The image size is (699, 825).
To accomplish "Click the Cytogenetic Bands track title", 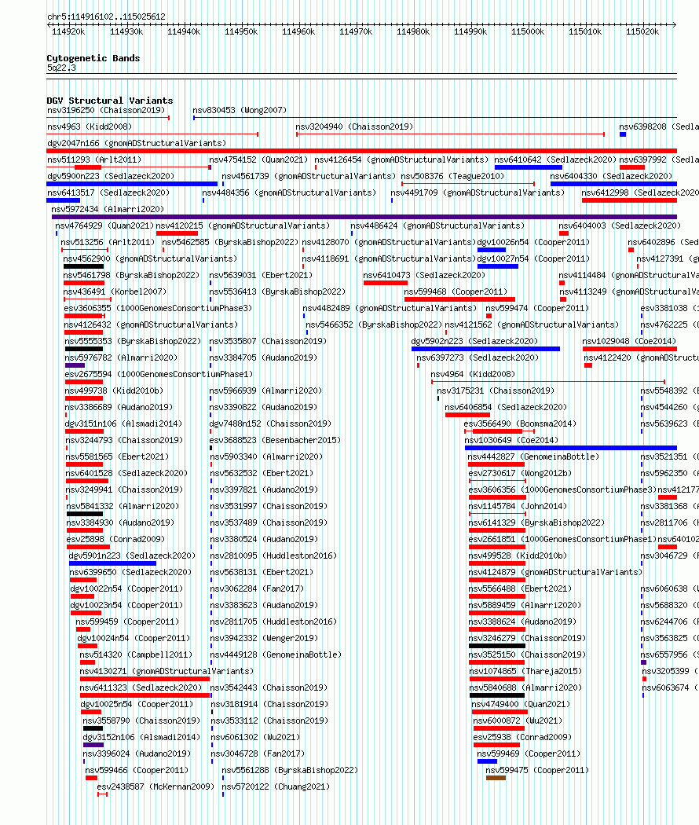I will pyautogui.click(x=93, y=58).
